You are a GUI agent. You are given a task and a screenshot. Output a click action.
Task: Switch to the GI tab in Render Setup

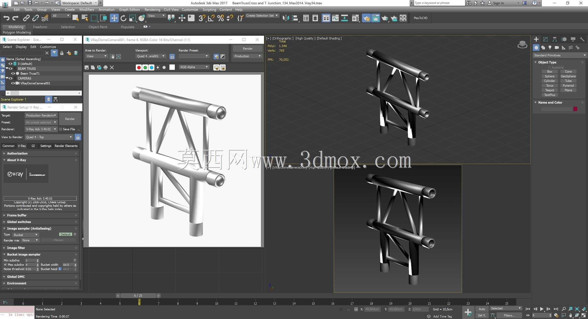[x=33, y=146]
